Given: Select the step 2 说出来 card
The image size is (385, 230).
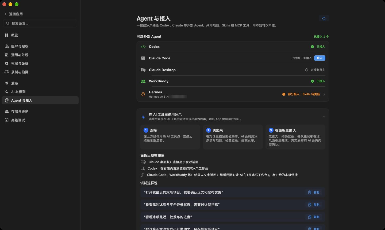Looking at the screenshot, I should pyautogui.click(x=233, y=137).
